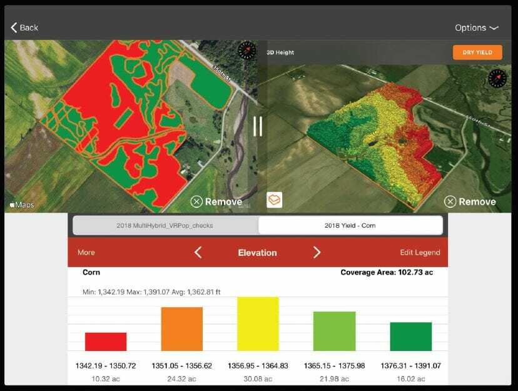Viewport: 518px width, 391px height.
Task: Select the 2018 Yield - Corn tab
Action: tap(350, 225)
